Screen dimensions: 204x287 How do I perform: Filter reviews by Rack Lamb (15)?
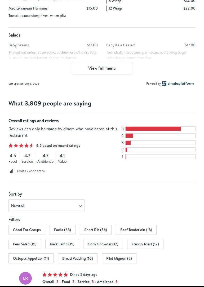coord(62,244)
